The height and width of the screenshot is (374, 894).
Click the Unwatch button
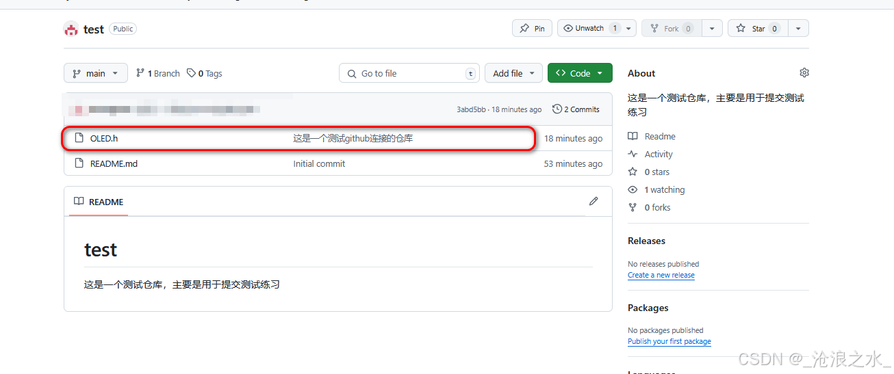pos(589,28)
